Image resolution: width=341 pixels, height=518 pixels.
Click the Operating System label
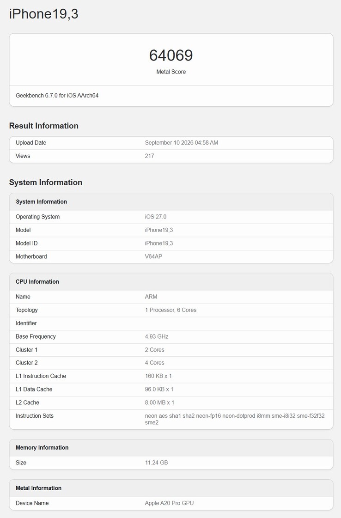38,217
